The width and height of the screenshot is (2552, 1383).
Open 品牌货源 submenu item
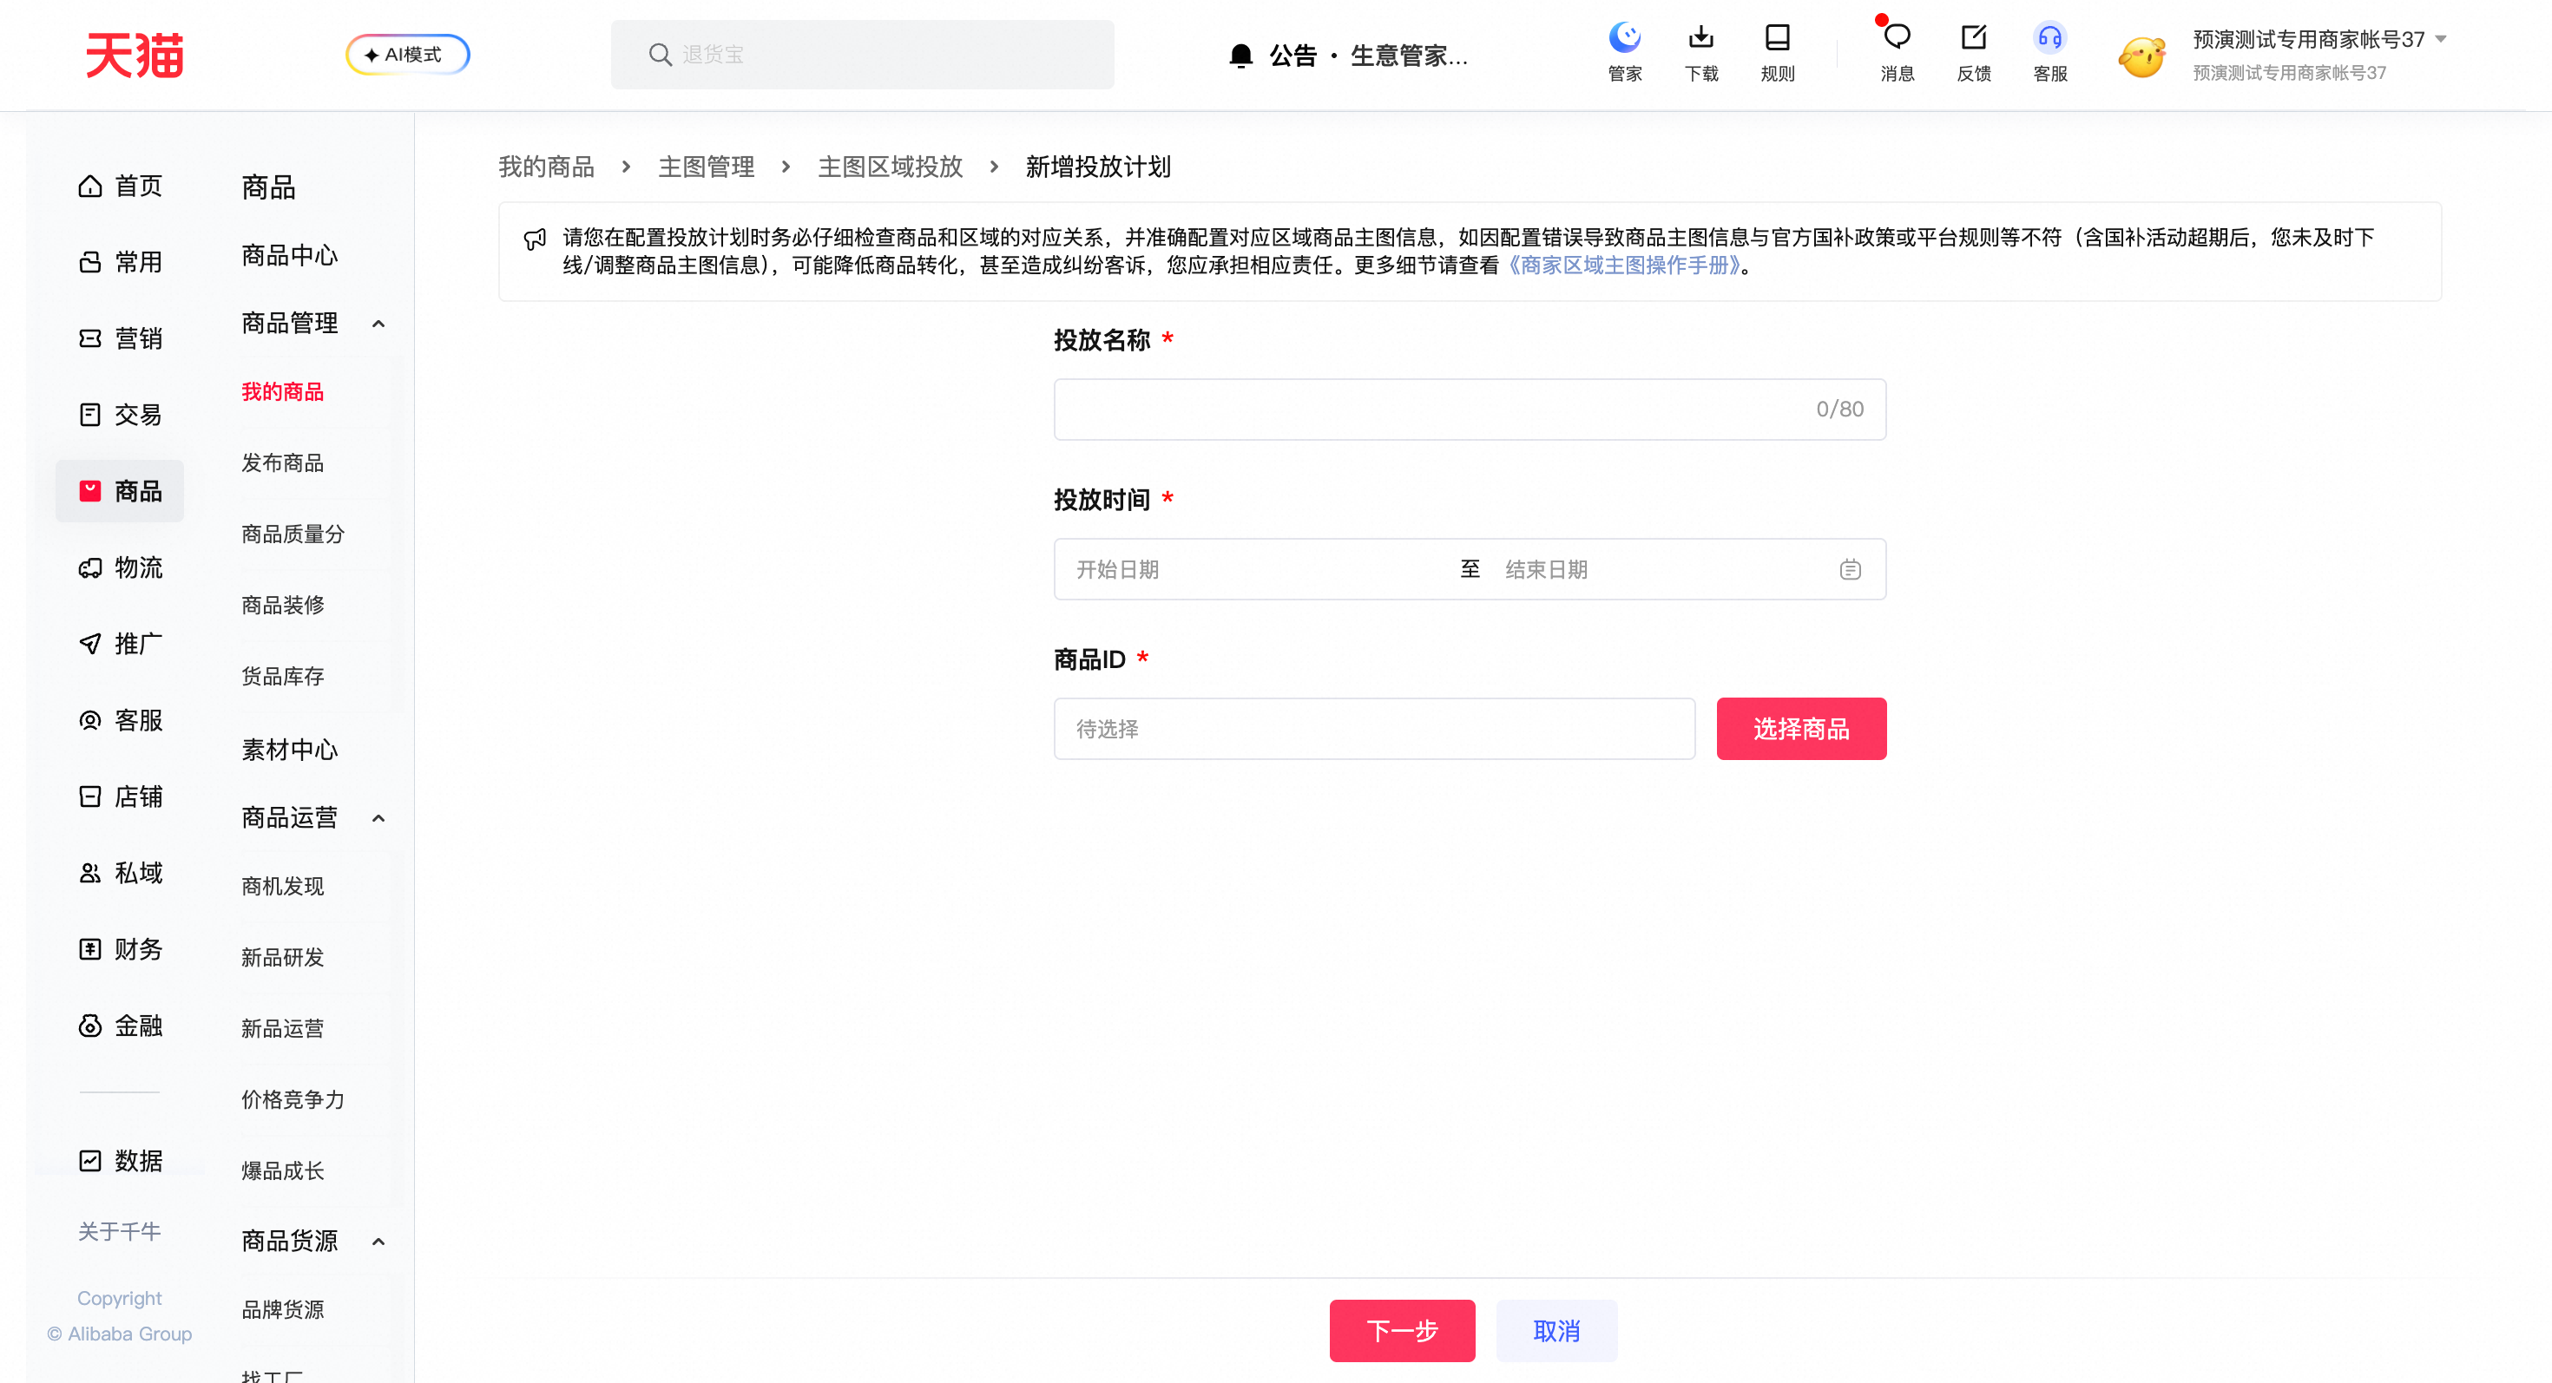[282, 1310]
